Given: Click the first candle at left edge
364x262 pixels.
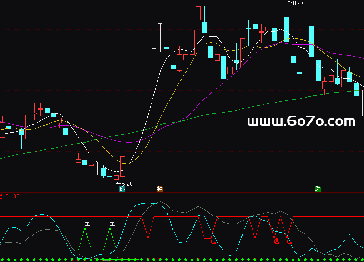Looking at the screenshot, I should click(x=2, y=129).
